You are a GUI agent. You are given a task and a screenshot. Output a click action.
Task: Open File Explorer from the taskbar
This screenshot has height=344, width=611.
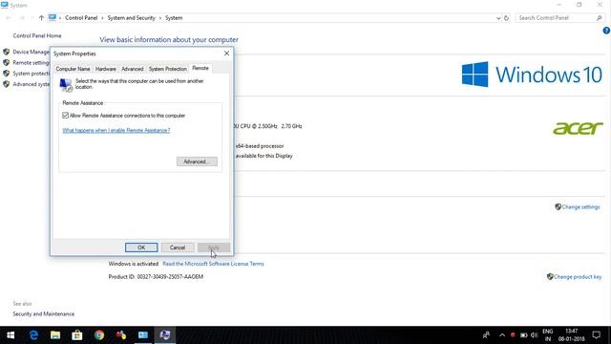[x=55, y=335]
